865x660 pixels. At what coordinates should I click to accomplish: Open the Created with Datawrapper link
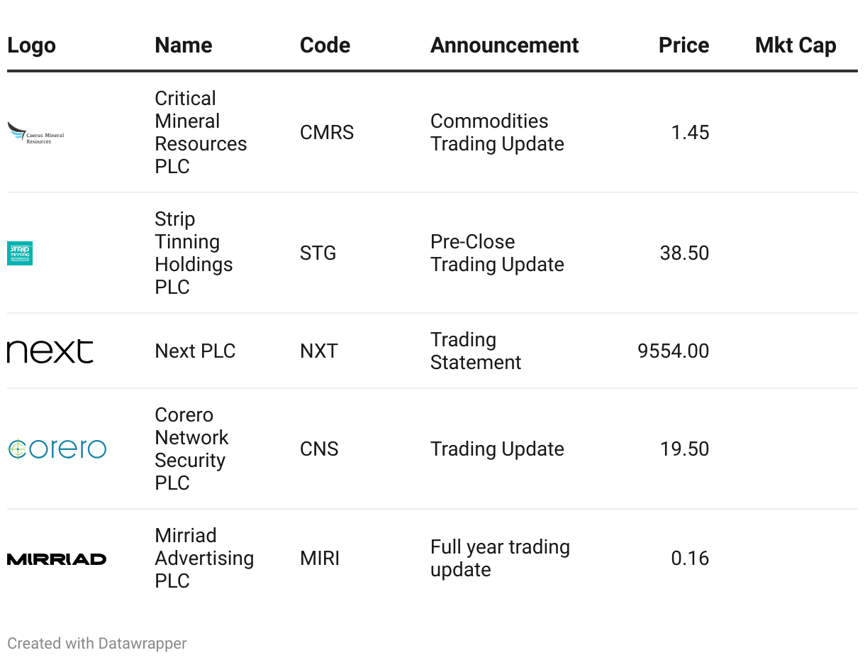[x=97, y=644]
